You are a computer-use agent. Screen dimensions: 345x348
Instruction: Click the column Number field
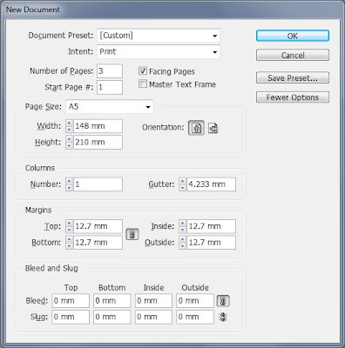coord(98,184)
